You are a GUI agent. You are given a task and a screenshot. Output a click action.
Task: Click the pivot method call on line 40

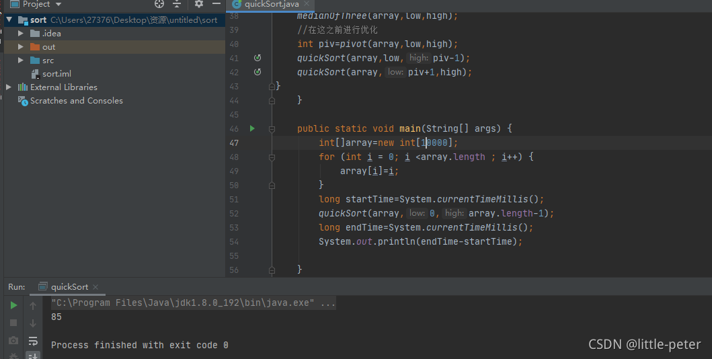(x=353, y=44)
